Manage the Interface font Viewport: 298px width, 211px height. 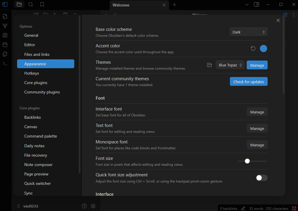257,112
